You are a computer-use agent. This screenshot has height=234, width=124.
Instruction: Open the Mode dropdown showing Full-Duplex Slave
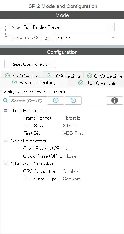(68, 27)
